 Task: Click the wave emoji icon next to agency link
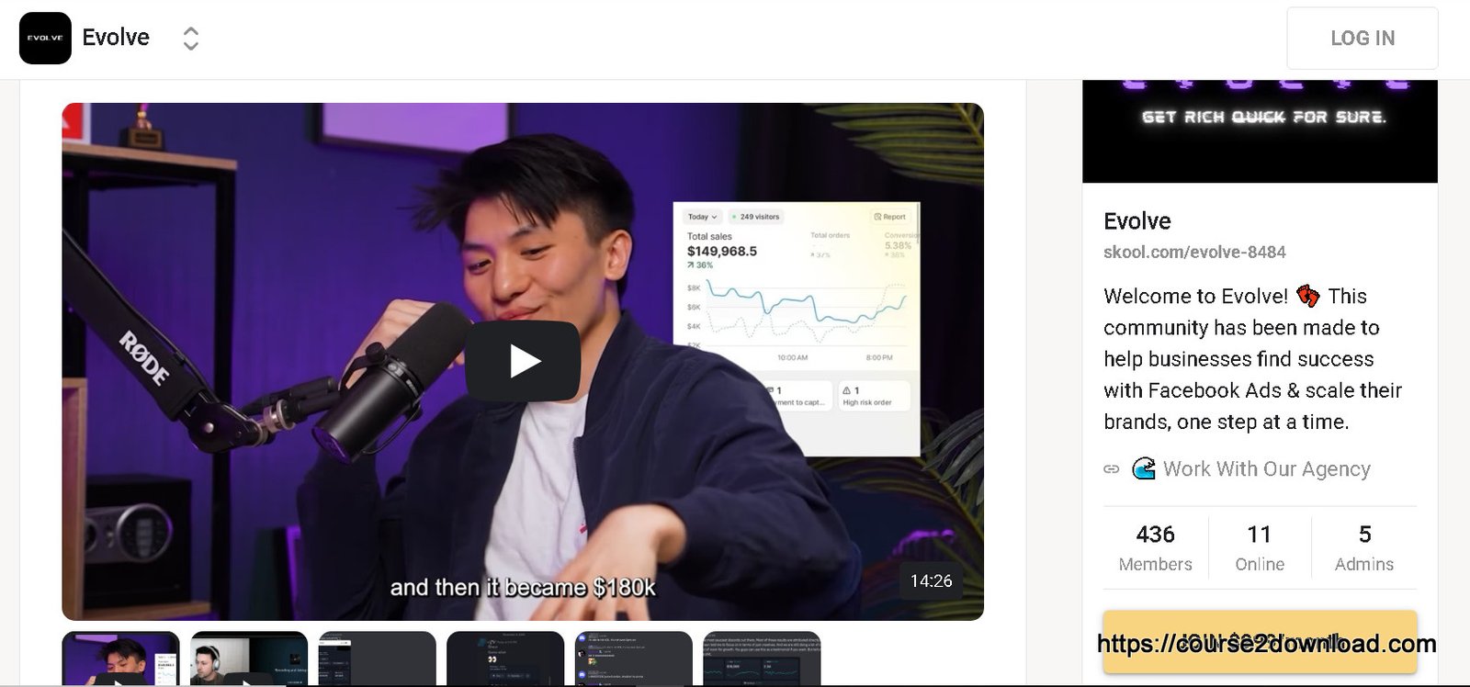click(1144, 469)
